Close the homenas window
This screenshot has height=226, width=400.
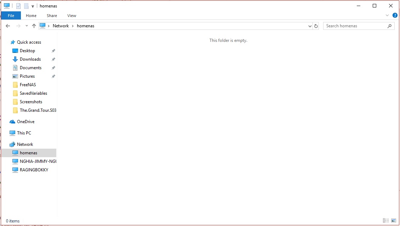(390, 6)
